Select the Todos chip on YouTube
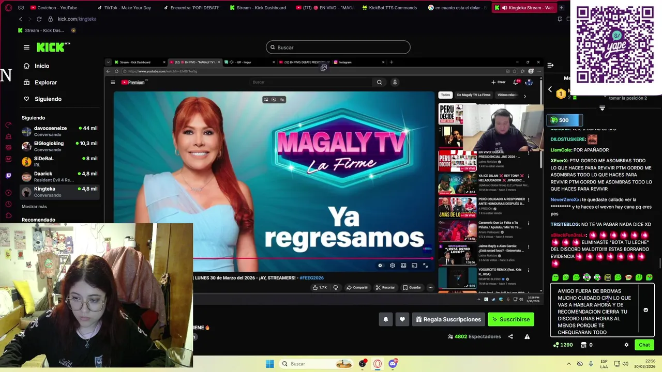The image size is (662, 372). pos(445,95)
